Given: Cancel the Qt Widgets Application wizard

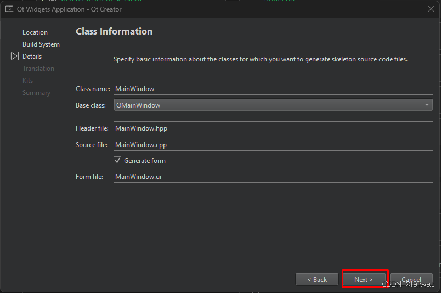Looking at the screenshot, I should (x=411, y=279).
